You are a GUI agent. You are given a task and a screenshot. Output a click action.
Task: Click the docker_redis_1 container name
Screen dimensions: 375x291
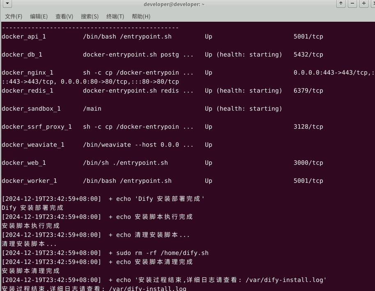pos(28,91)
